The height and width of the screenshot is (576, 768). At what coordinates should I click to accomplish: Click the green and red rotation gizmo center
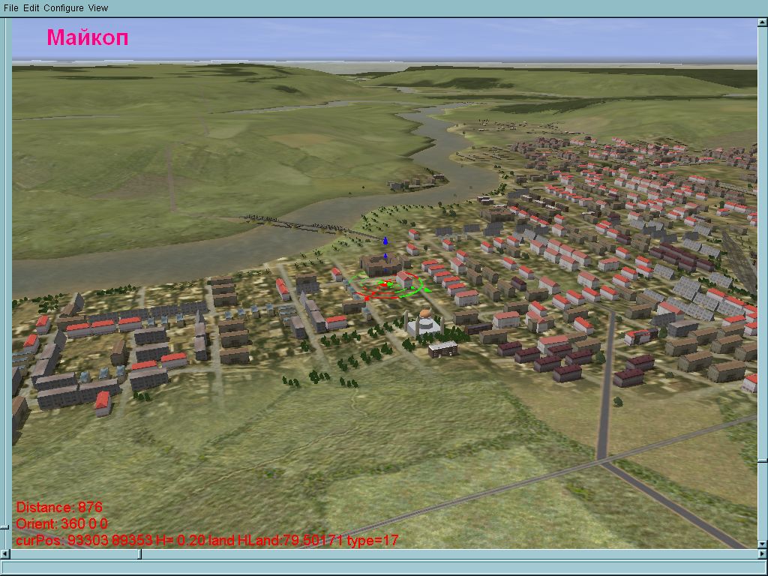(x=386, y=284)
